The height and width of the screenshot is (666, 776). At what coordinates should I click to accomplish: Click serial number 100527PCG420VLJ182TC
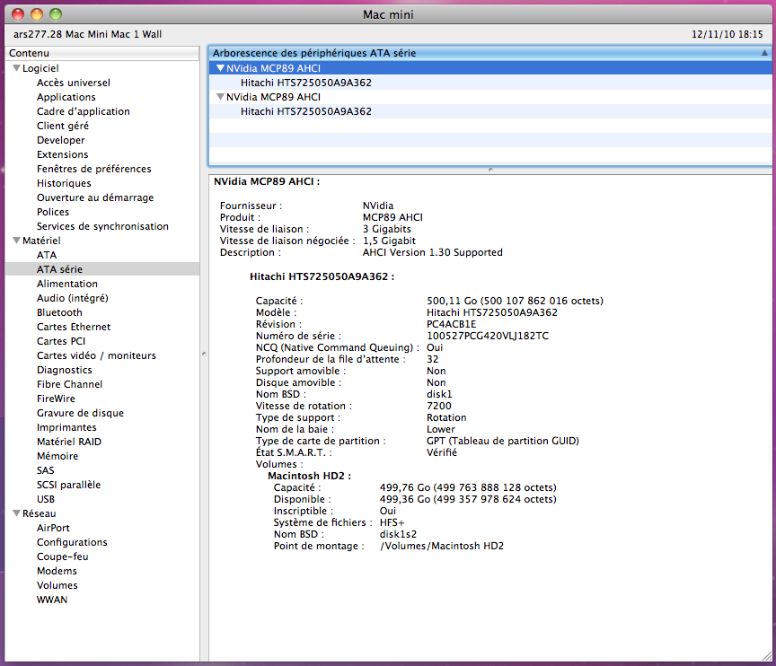click(488, 336)
